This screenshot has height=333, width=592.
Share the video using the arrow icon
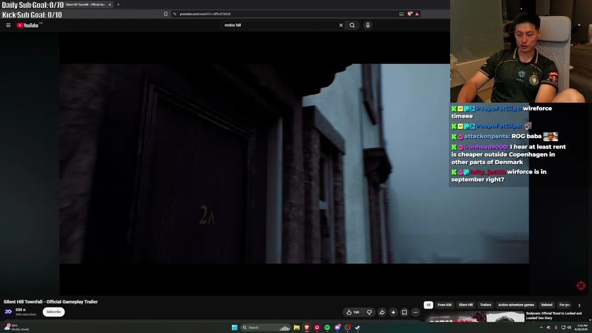click(382, 312)
